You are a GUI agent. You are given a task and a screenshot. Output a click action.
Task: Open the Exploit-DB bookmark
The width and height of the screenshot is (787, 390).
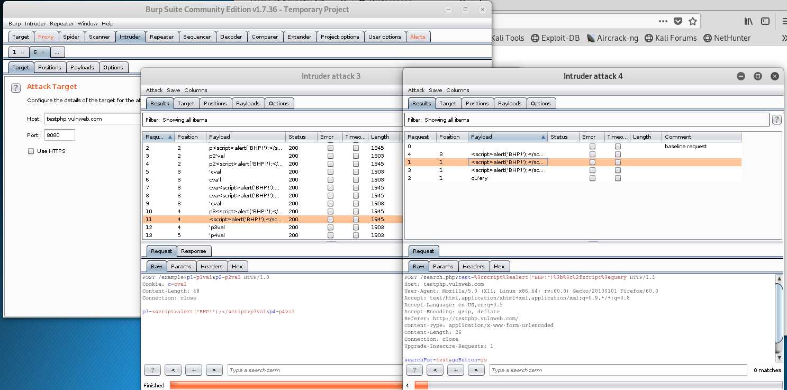point(556,38)
